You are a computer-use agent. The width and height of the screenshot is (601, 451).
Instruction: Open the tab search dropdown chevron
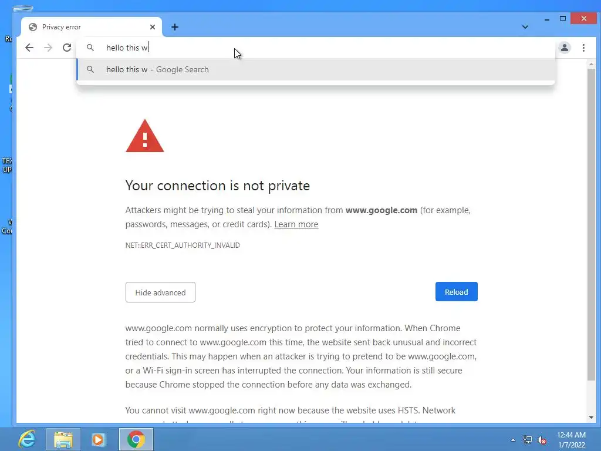click(x=525, y=27)
